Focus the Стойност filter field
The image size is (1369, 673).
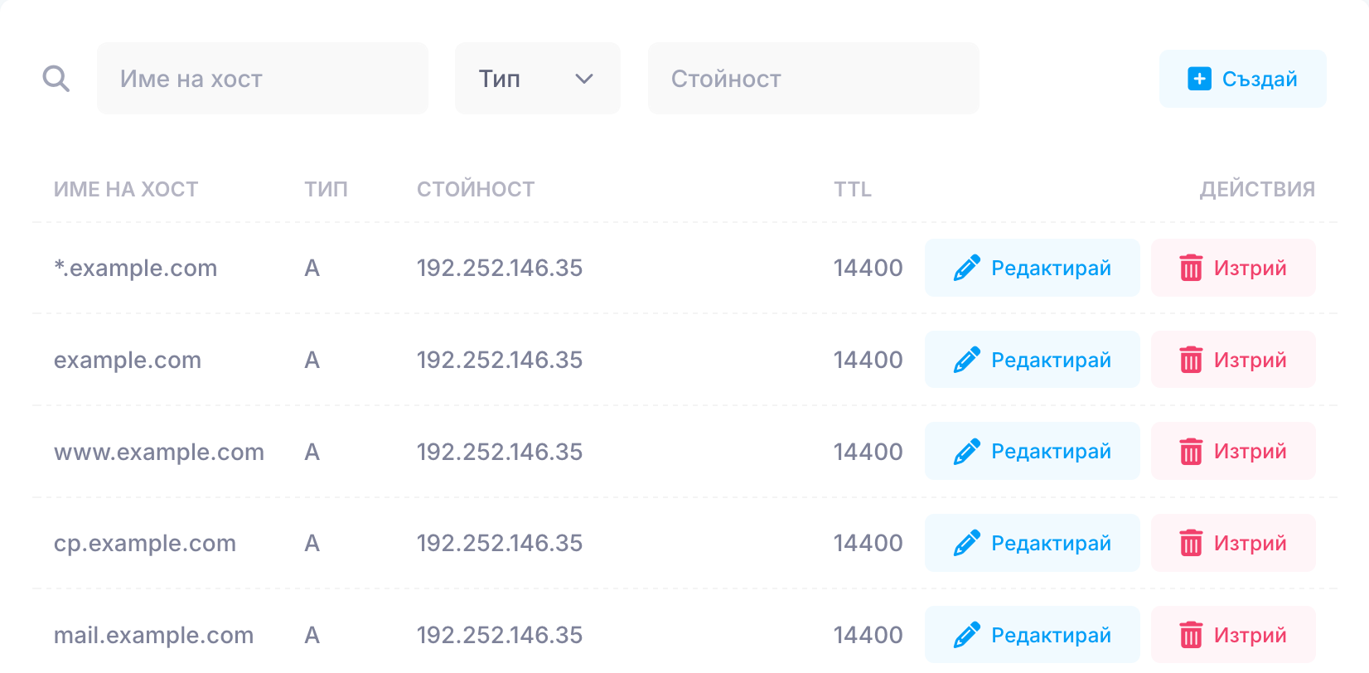pyautogui.click(x=814, y=79)
